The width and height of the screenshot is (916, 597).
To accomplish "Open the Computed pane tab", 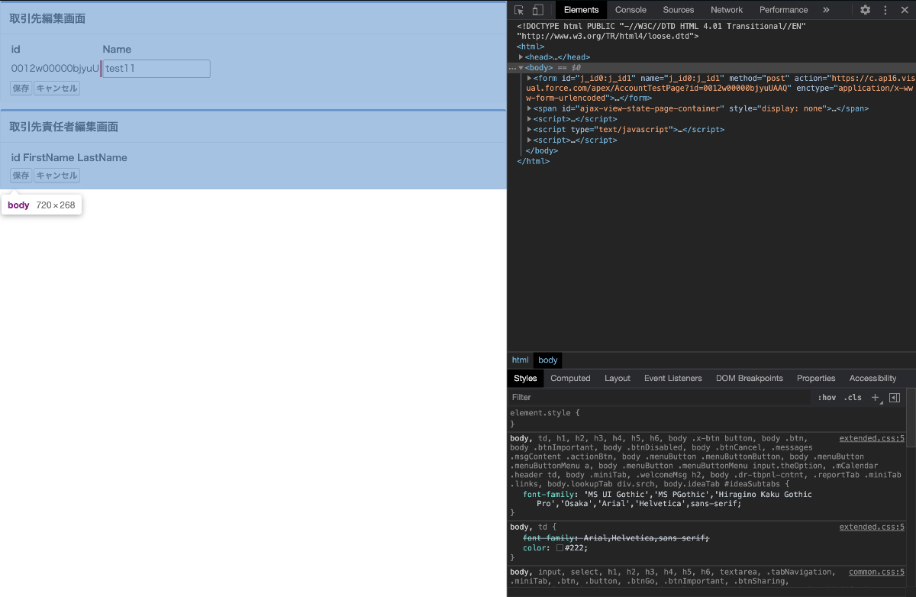I will pyautogui.click(x=571, y=379).
